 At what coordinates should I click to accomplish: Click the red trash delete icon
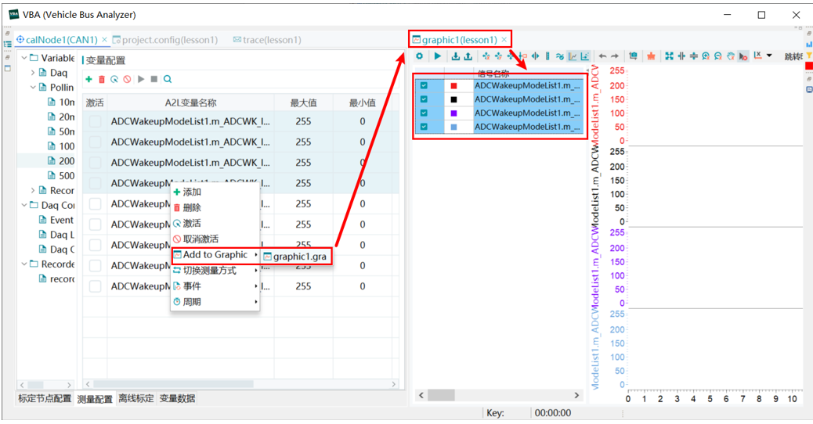(x=102, y=79)
